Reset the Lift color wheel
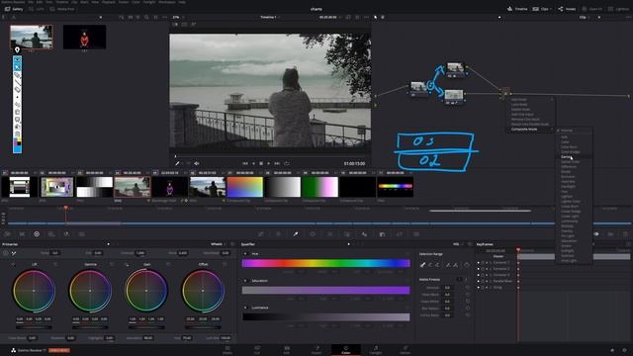Image resolution: width=633 pixels, height=356 pixels. (x=55, y=264)
